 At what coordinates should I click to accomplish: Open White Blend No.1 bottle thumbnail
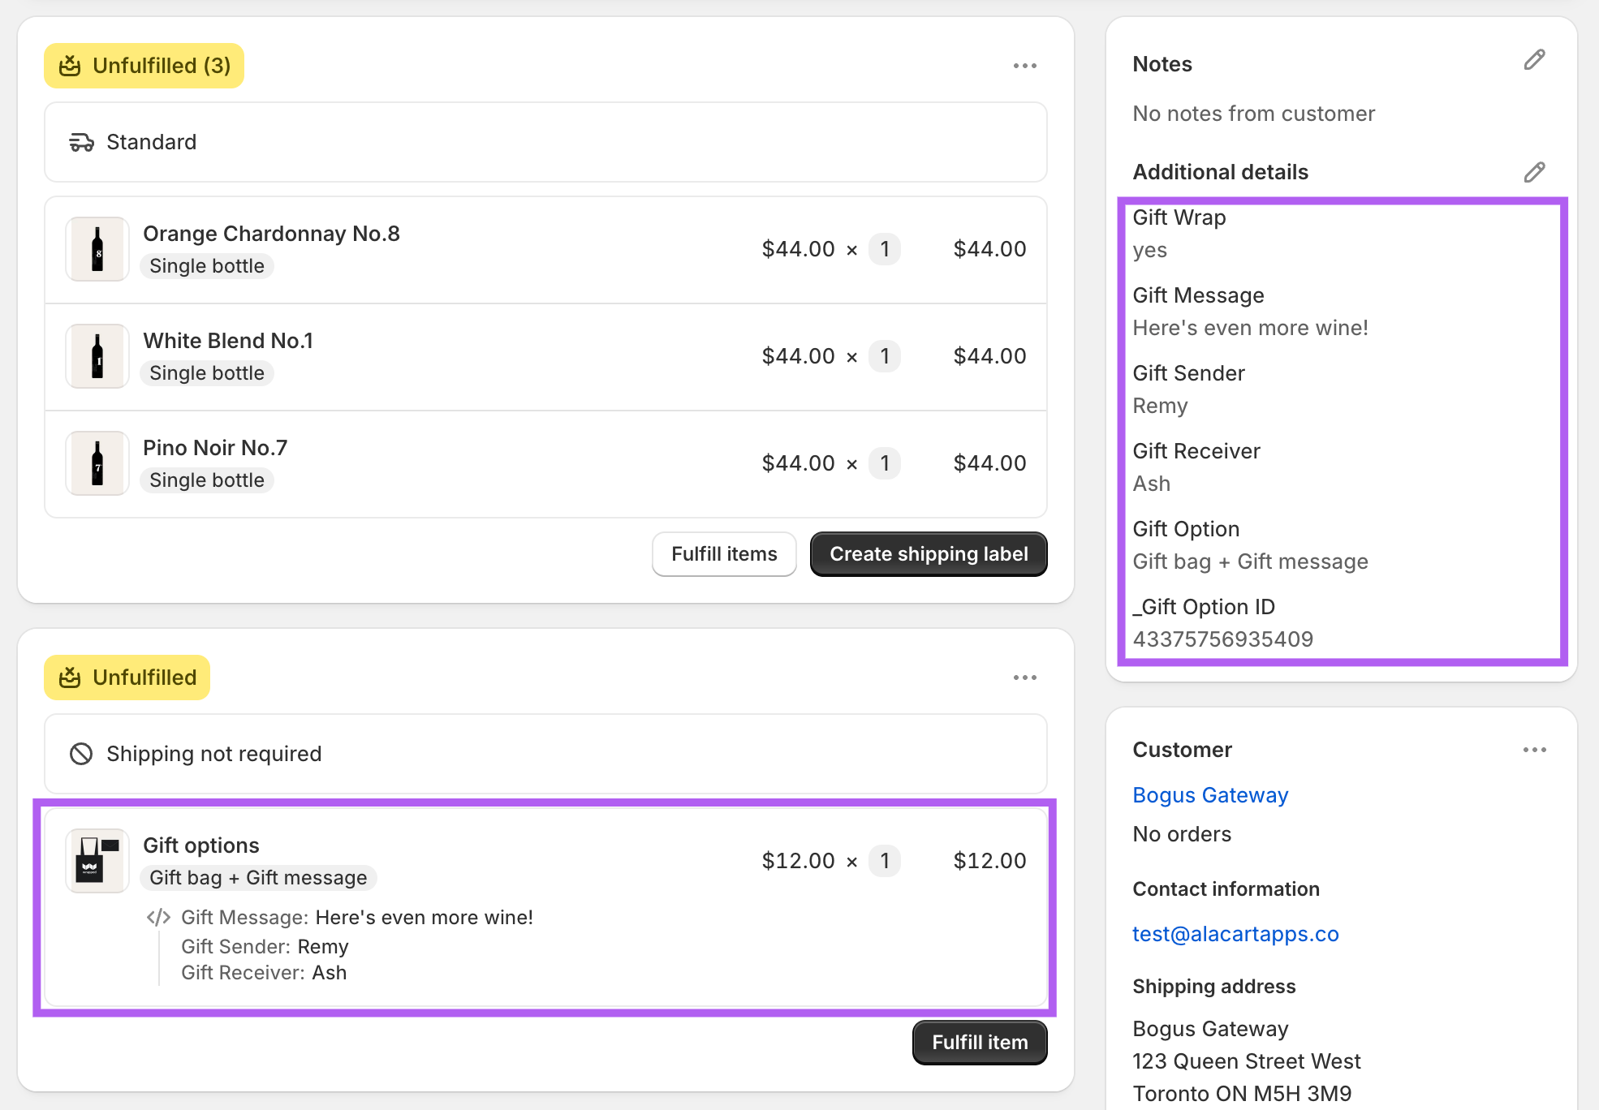tap(97, 356)
